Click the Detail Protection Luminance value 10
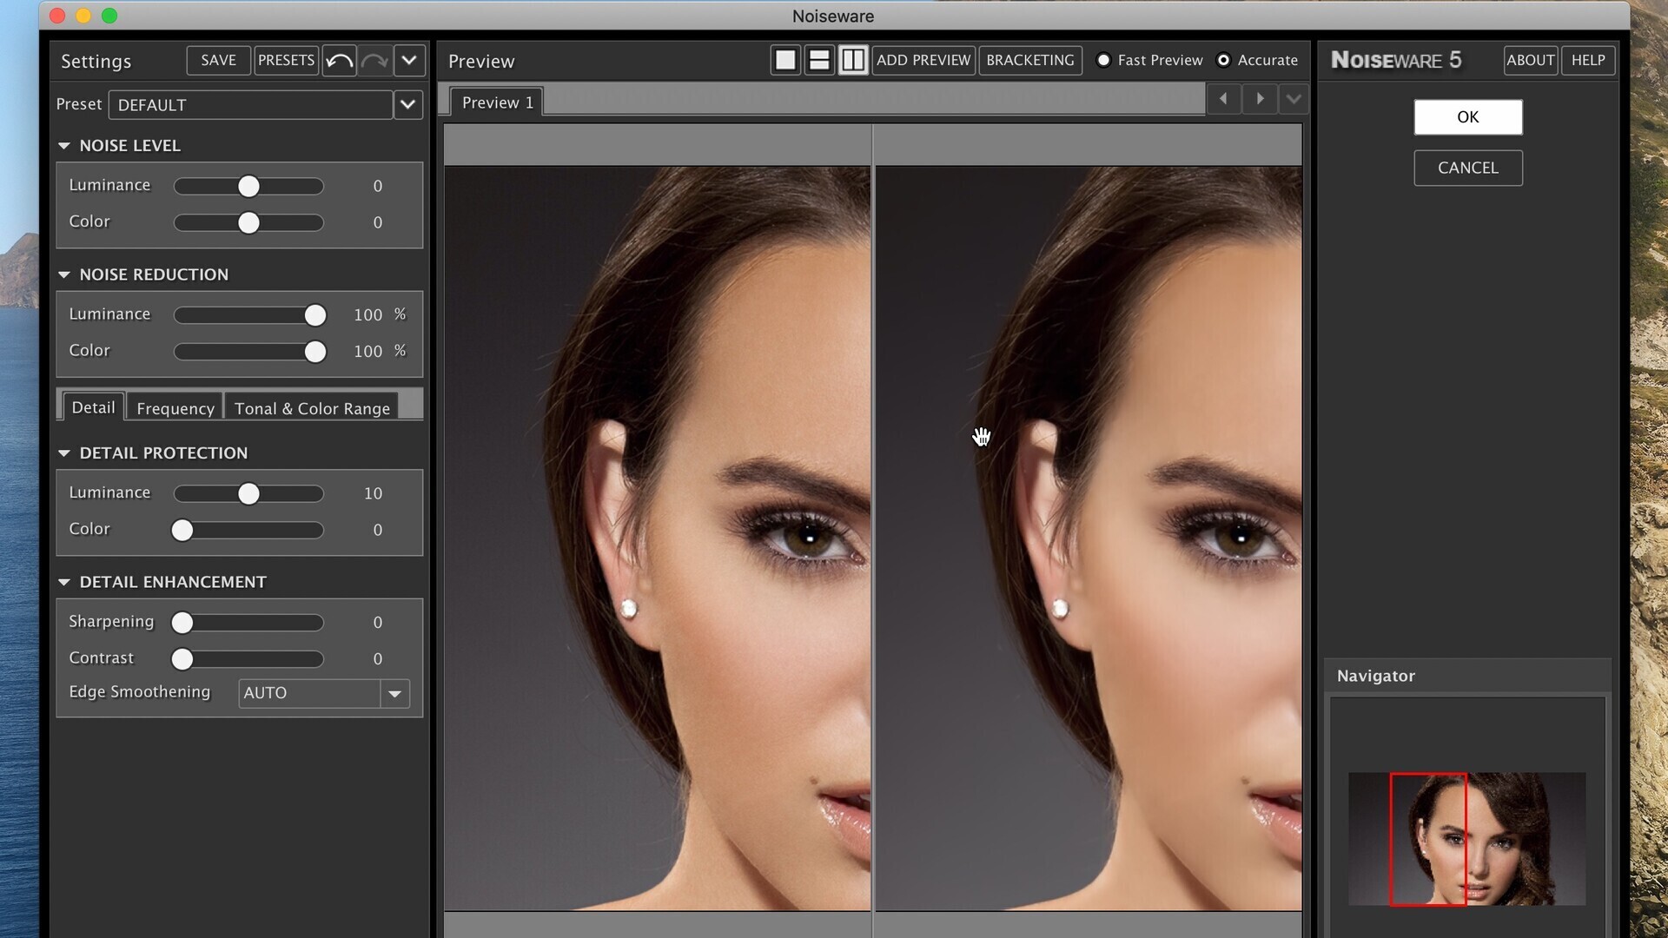Image resolution: width=1668 pixels, height=938 pixels. coord(373,493)
